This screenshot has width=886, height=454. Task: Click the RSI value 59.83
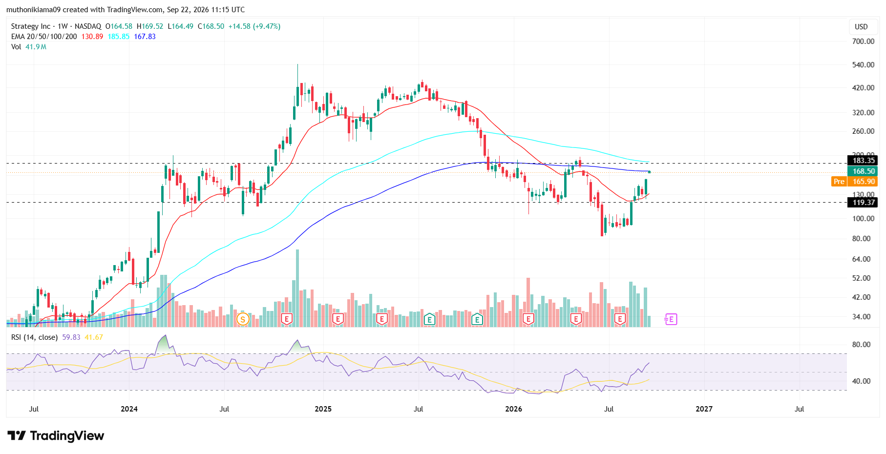tap(71, 337)
